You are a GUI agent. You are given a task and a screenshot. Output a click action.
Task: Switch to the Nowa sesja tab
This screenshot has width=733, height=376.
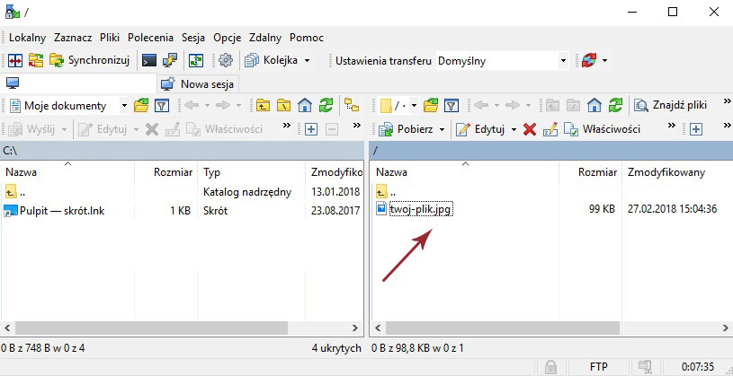click(199, 83)
